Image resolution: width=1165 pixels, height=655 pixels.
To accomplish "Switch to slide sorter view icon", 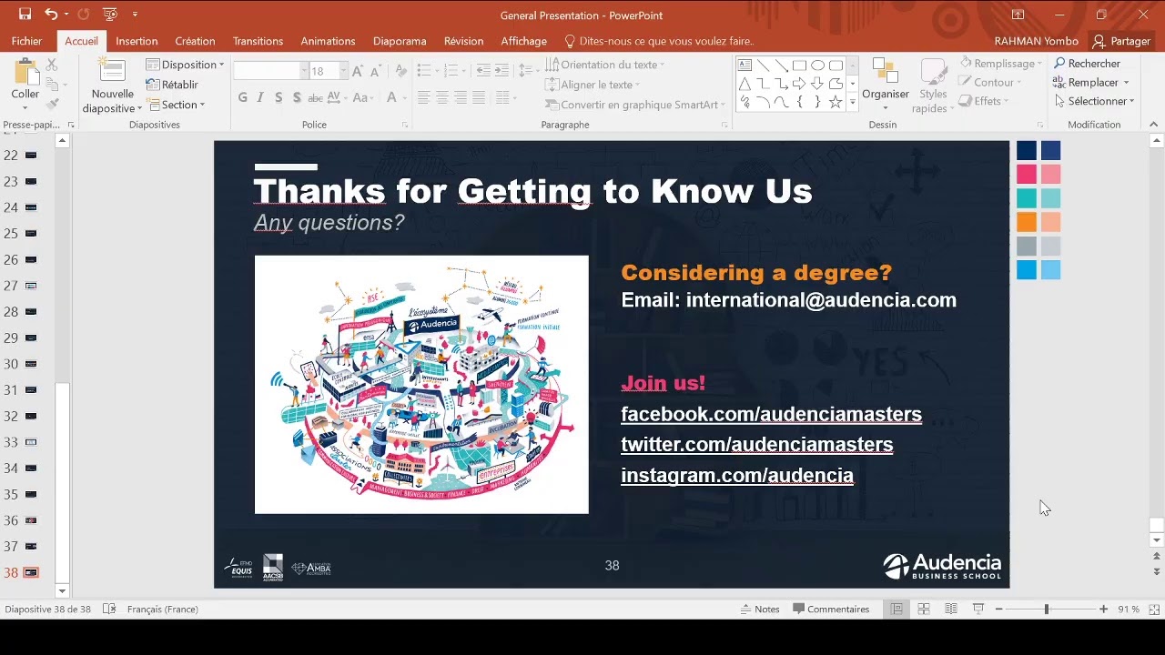I will [924, 610].
